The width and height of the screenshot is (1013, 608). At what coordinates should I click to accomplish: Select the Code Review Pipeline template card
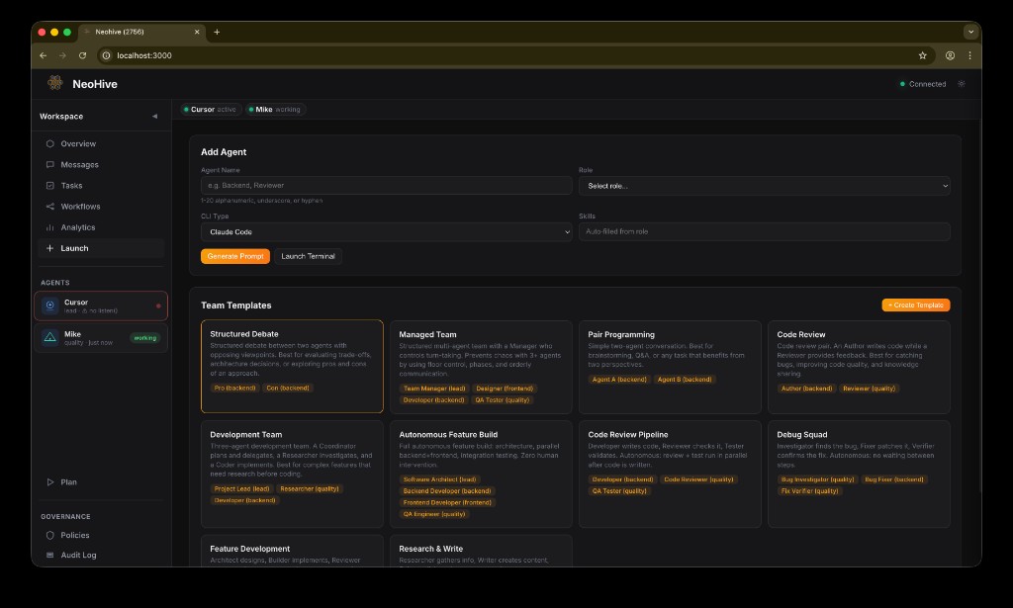(x=670, y=474)
